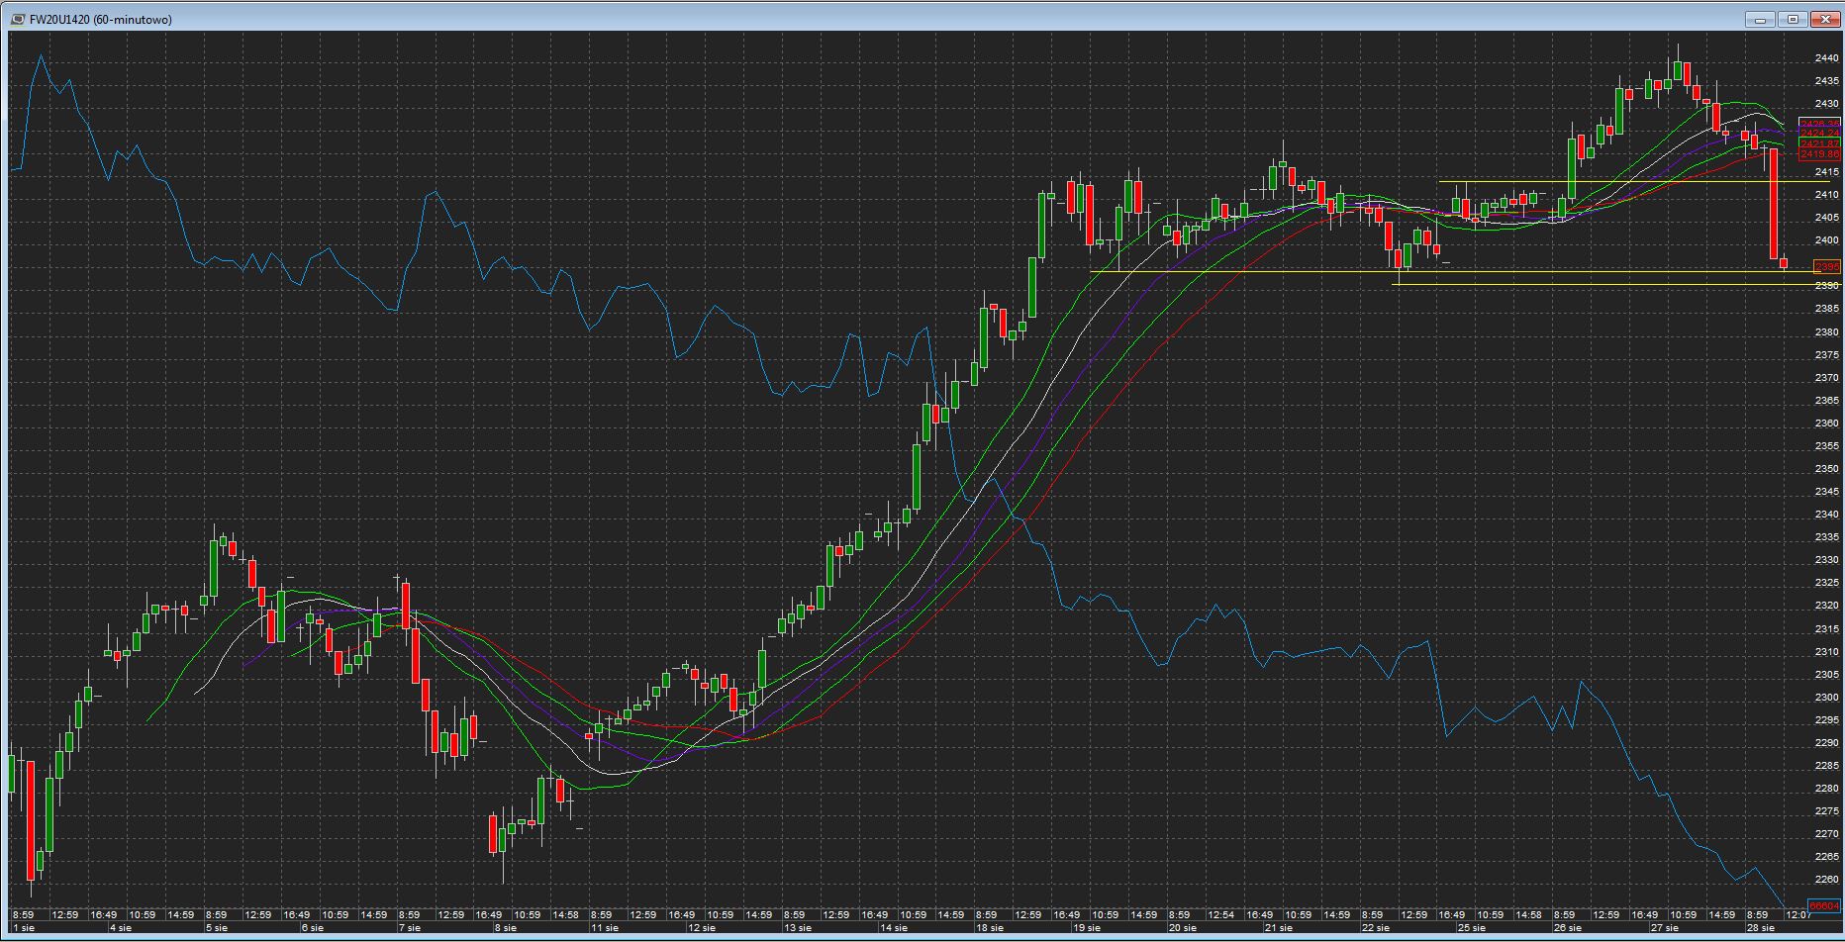Select the red 2419.86 moving average label
Viewport: 1845px width, 942px height.
tap(1820, 154)
